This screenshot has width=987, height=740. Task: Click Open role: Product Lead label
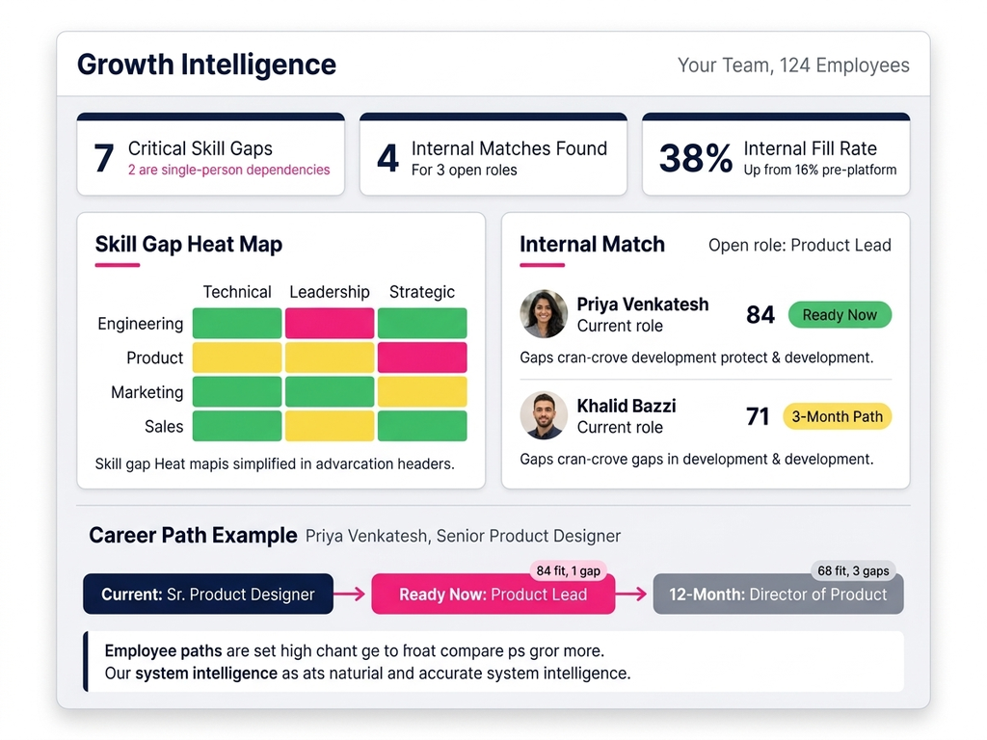(799, 245)
